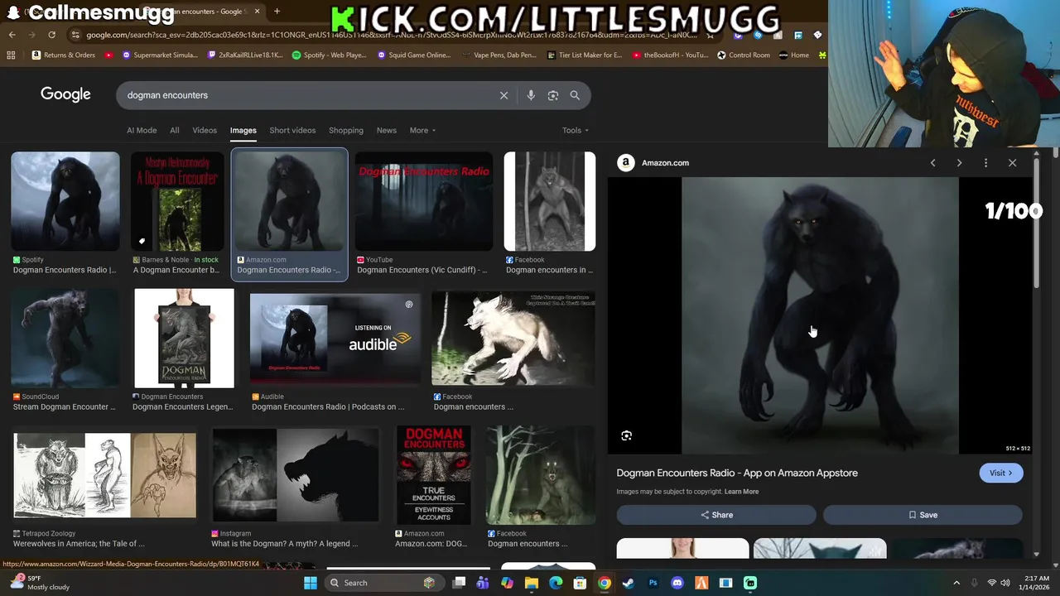The width and height of the screenshot is (1060, 596).
Task: Switch to the Shopping tab
Action: 346,130
